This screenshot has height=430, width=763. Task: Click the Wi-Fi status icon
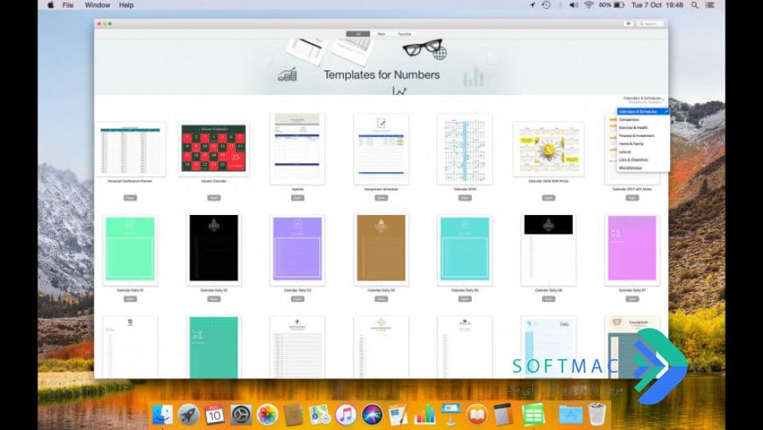click(x=589, y=5)
